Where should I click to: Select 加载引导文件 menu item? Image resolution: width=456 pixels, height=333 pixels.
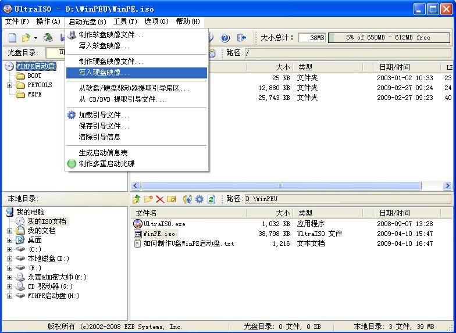point(104,115)
